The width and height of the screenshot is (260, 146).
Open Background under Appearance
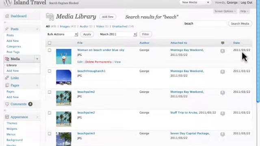click(15, 140)
